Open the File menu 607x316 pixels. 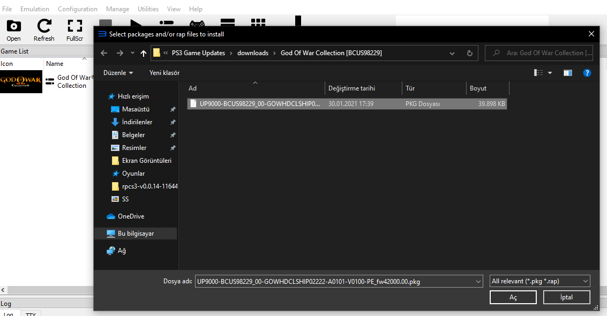[x=7, y=9]
